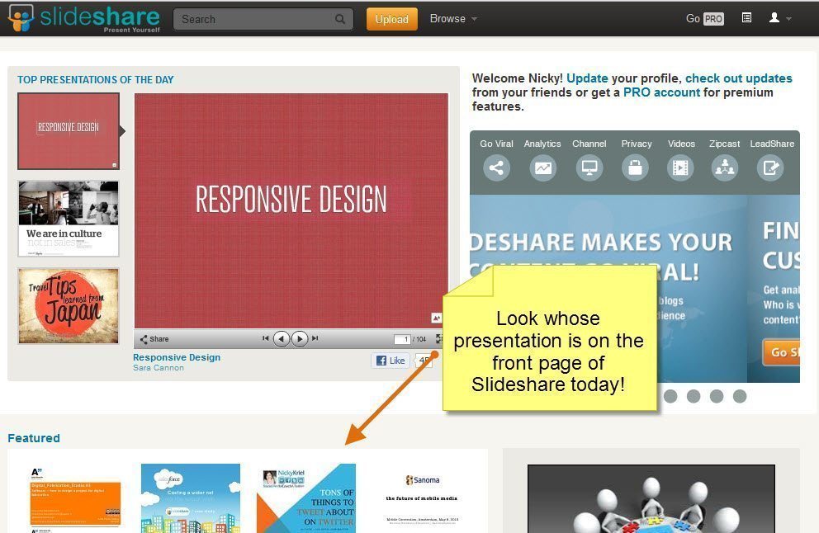This screenshot has height=533, width=819.
Task: Click the PRO account link
Action: pos(661,92)
